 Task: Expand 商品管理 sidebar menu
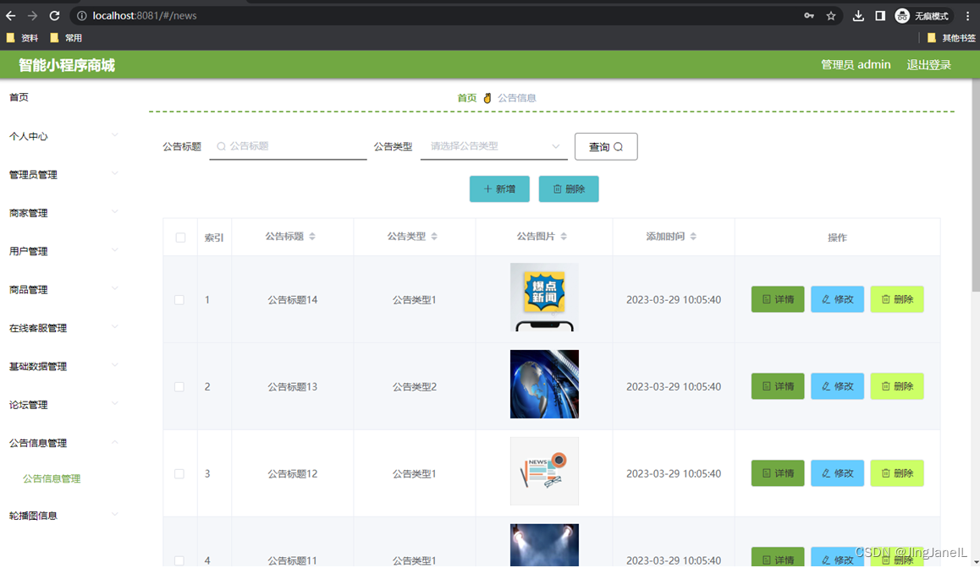[63, 290]
